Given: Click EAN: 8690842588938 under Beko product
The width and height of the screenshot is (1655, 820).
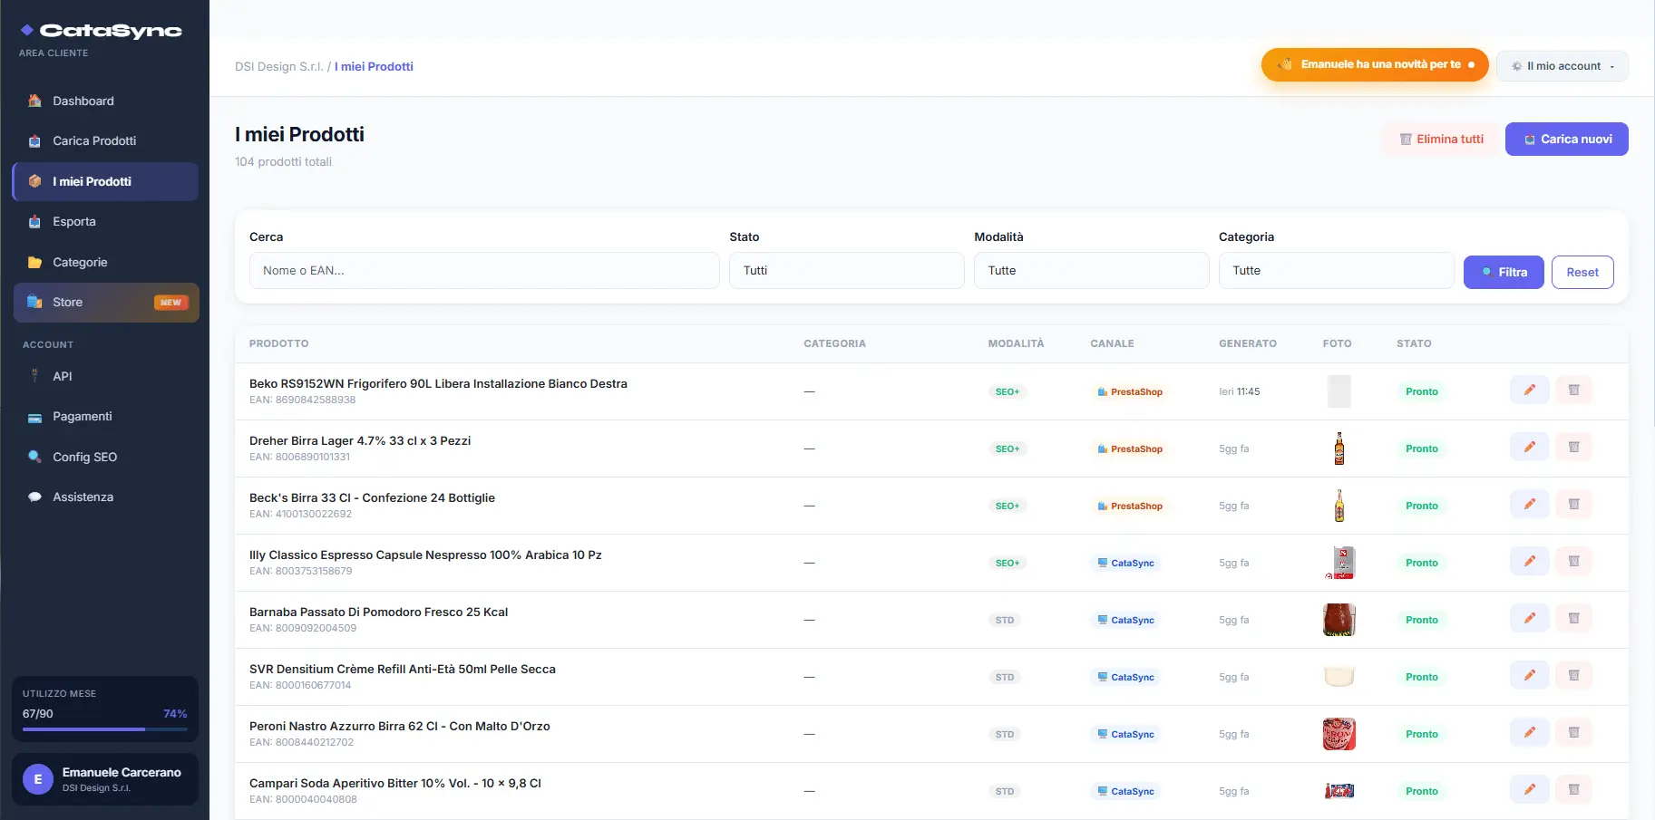Looking at the screenshot, I should coord(303,400).
